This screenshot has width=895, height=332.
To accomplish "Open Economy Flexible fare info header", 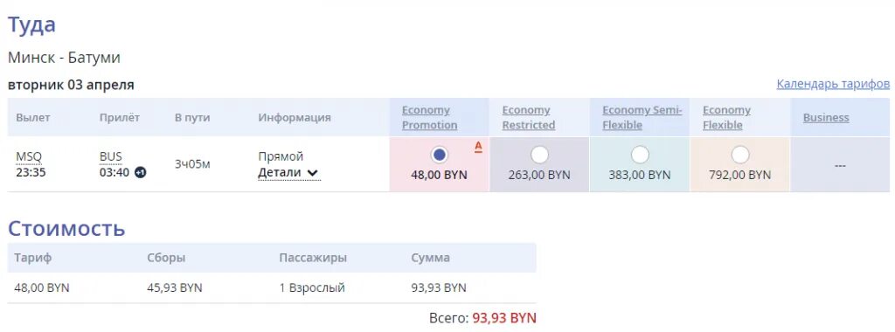I will (726, 118).
